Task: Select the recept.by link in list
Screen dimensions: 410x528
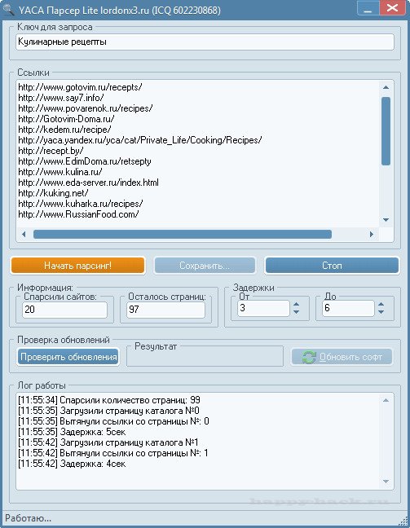Action: [51, 151]
